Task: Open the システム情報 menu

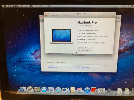Action: 13,6
